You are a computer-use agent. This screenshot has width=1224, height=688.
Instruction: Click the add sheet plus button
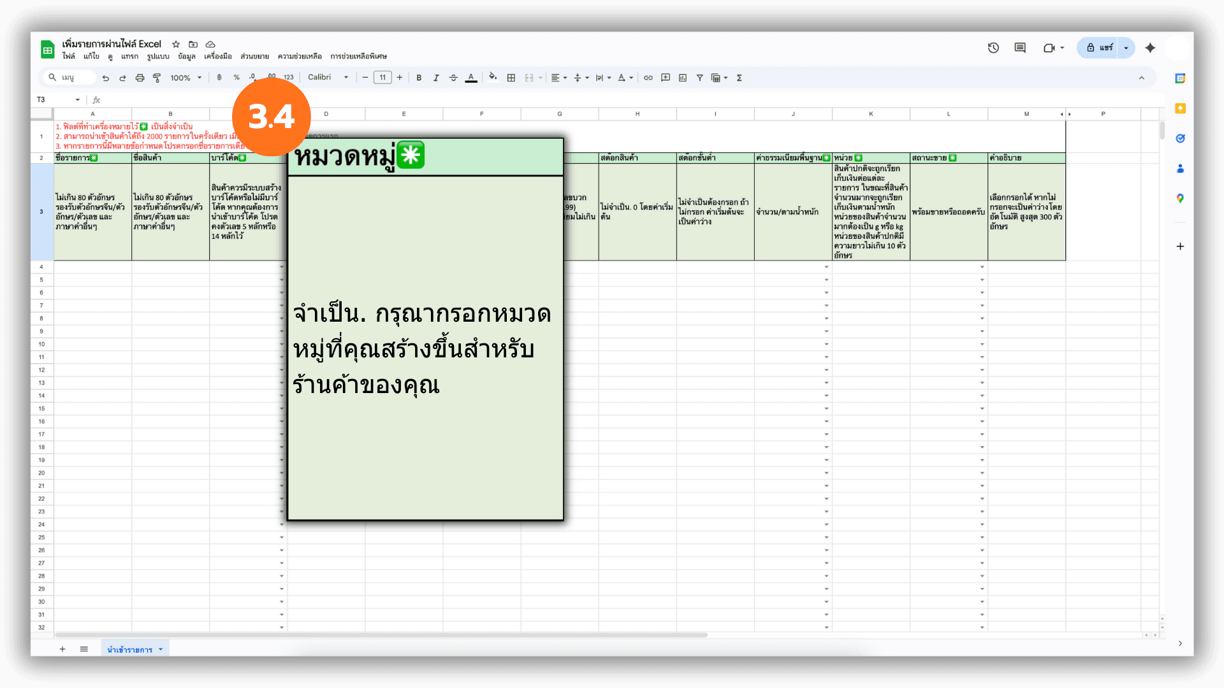(x=62, y=649)
